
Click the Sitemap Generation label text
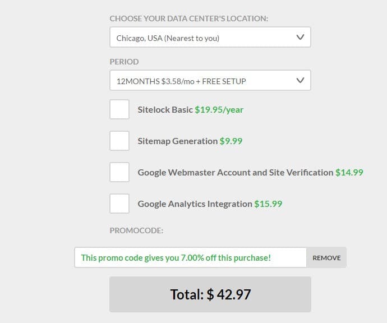(178, 141)
